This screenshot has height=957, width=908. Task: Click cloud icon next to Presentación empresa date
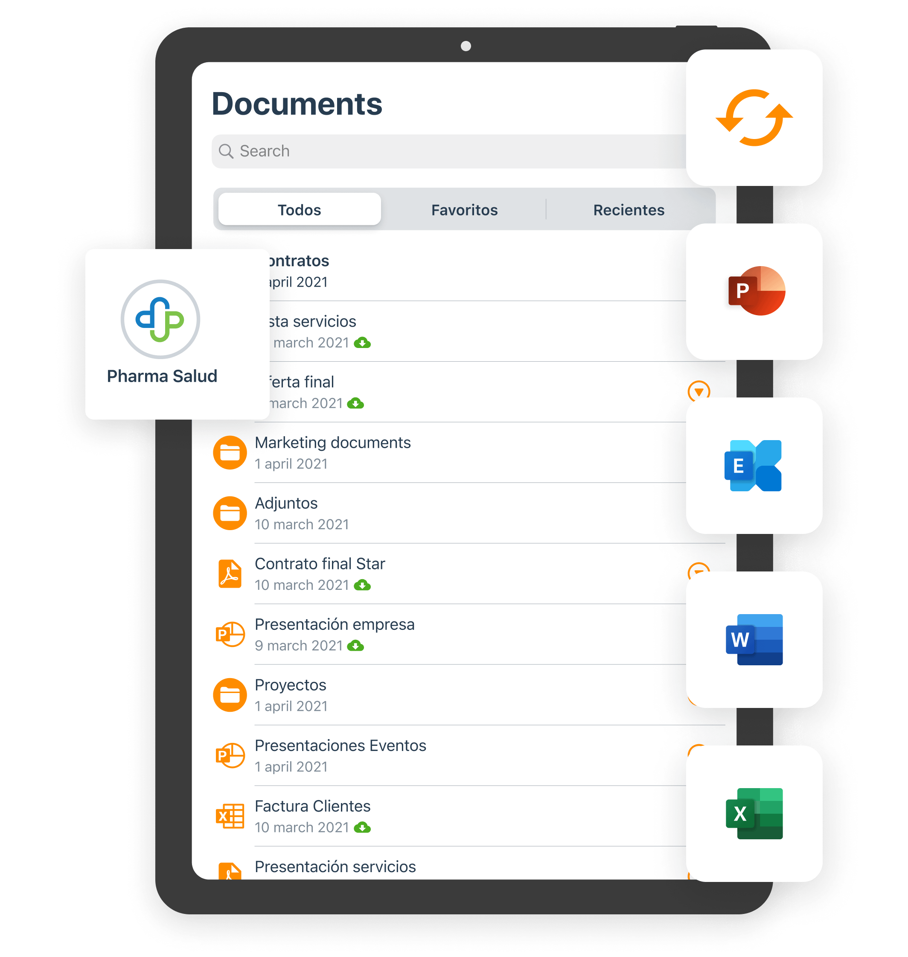(x=355, y=646)
